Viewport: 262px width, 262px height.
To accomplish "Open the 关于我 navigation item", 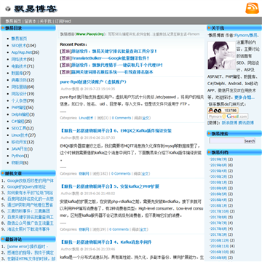I will 45,21.
